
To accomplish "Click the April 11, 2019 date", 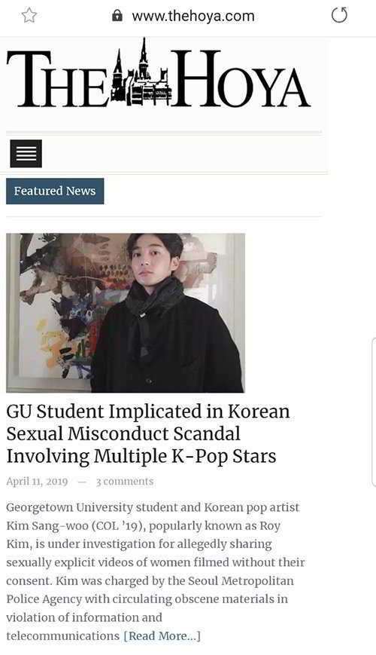I will [37, 481].
